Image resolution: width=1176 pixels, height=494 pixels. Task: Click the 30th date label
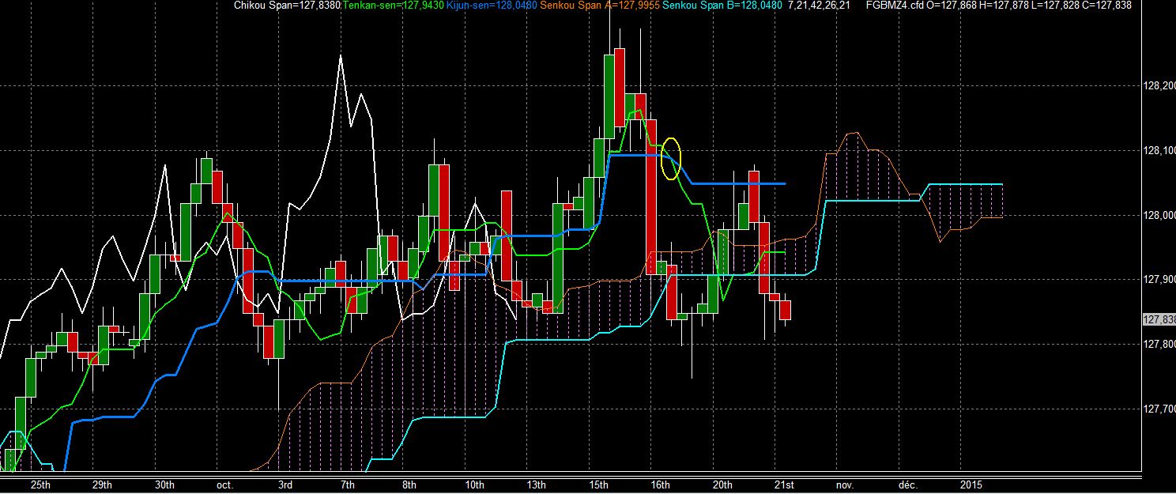click(x=164, y=485)
